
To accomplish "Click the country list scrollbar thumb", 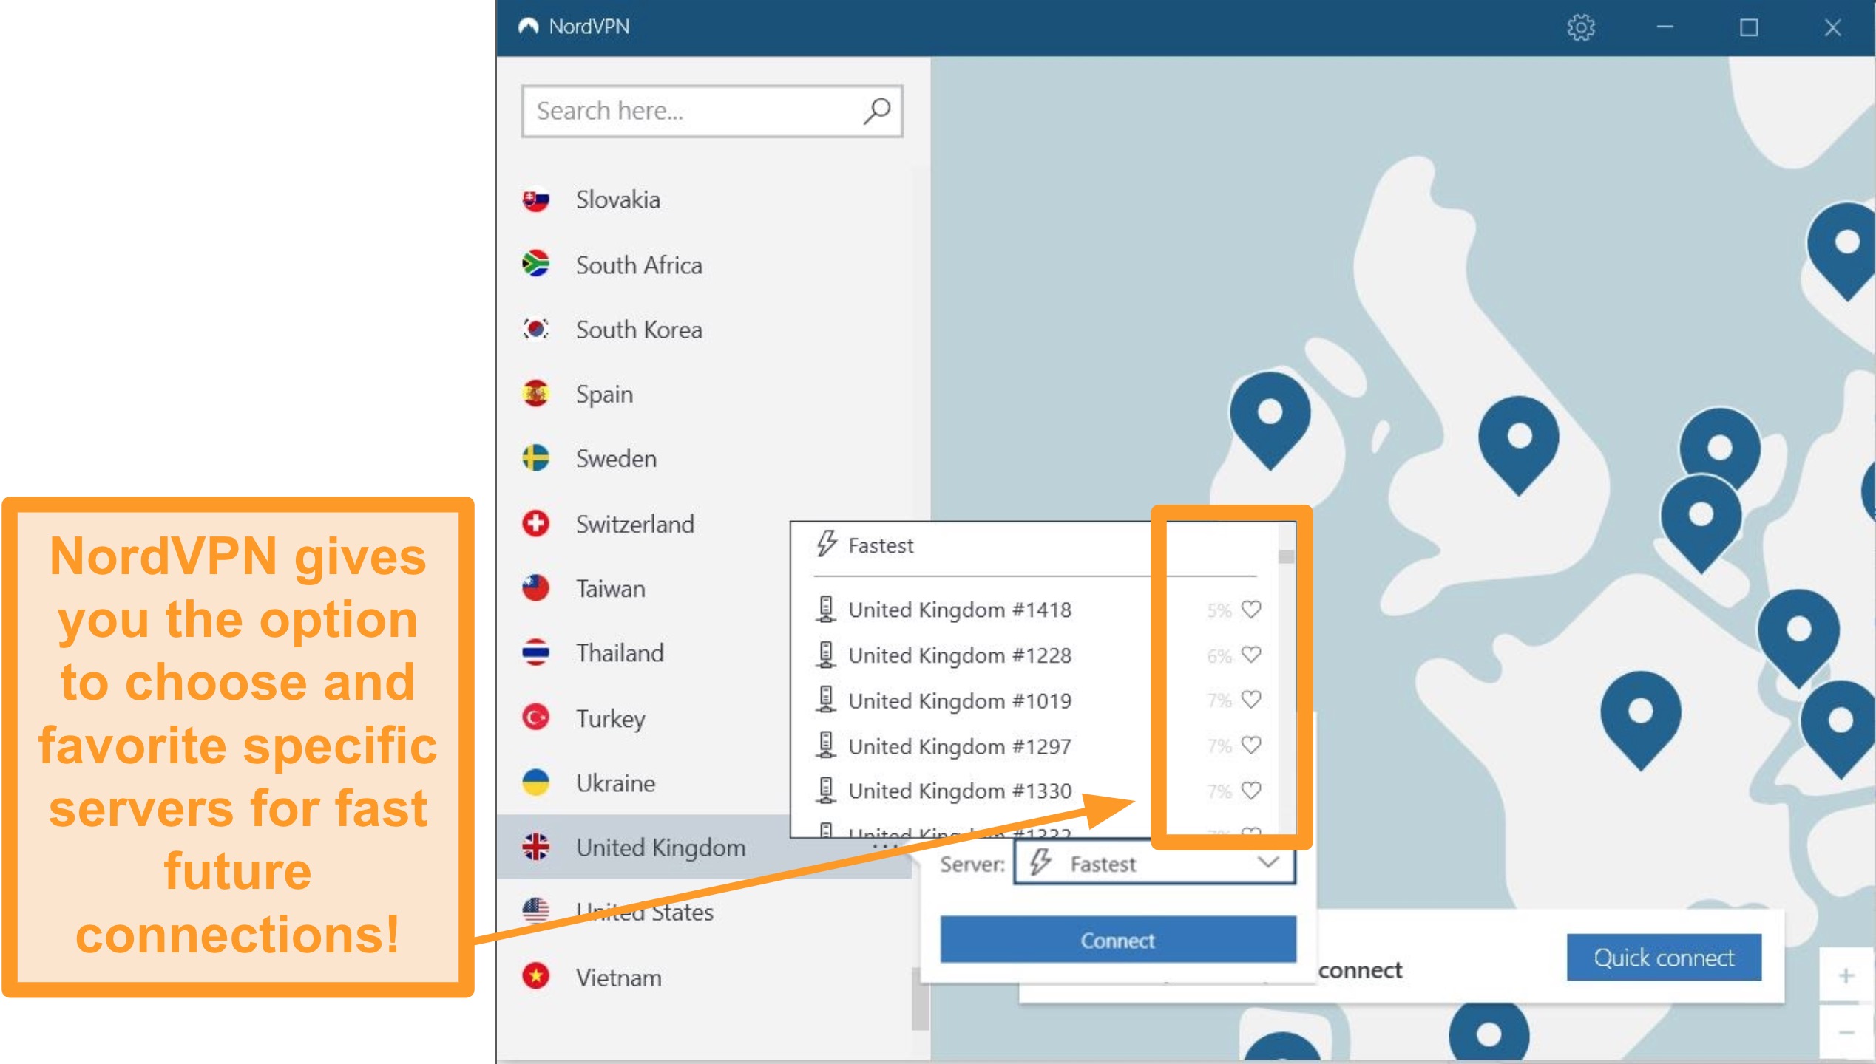I will 919,998.
